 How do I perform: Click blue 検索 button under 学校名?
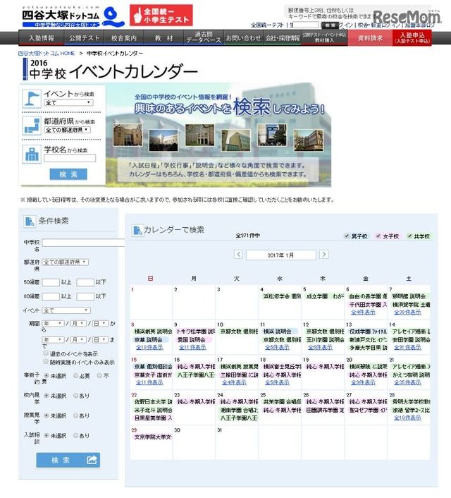pyautogui.click(x=68, y=174)
